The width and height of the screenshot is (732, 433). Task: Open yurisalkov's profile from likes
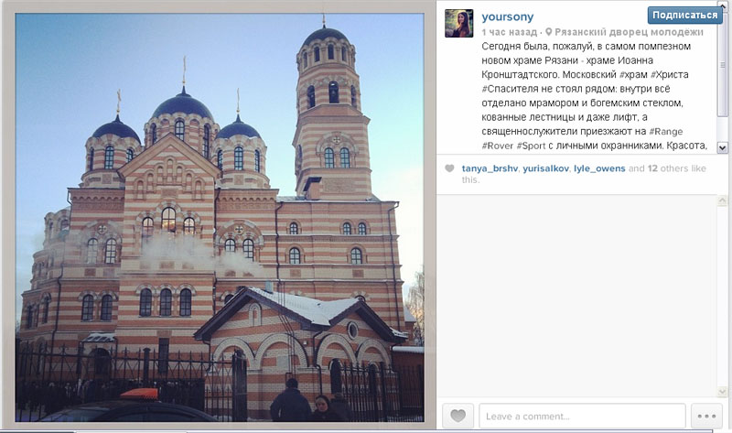click(x=545, y=168)
